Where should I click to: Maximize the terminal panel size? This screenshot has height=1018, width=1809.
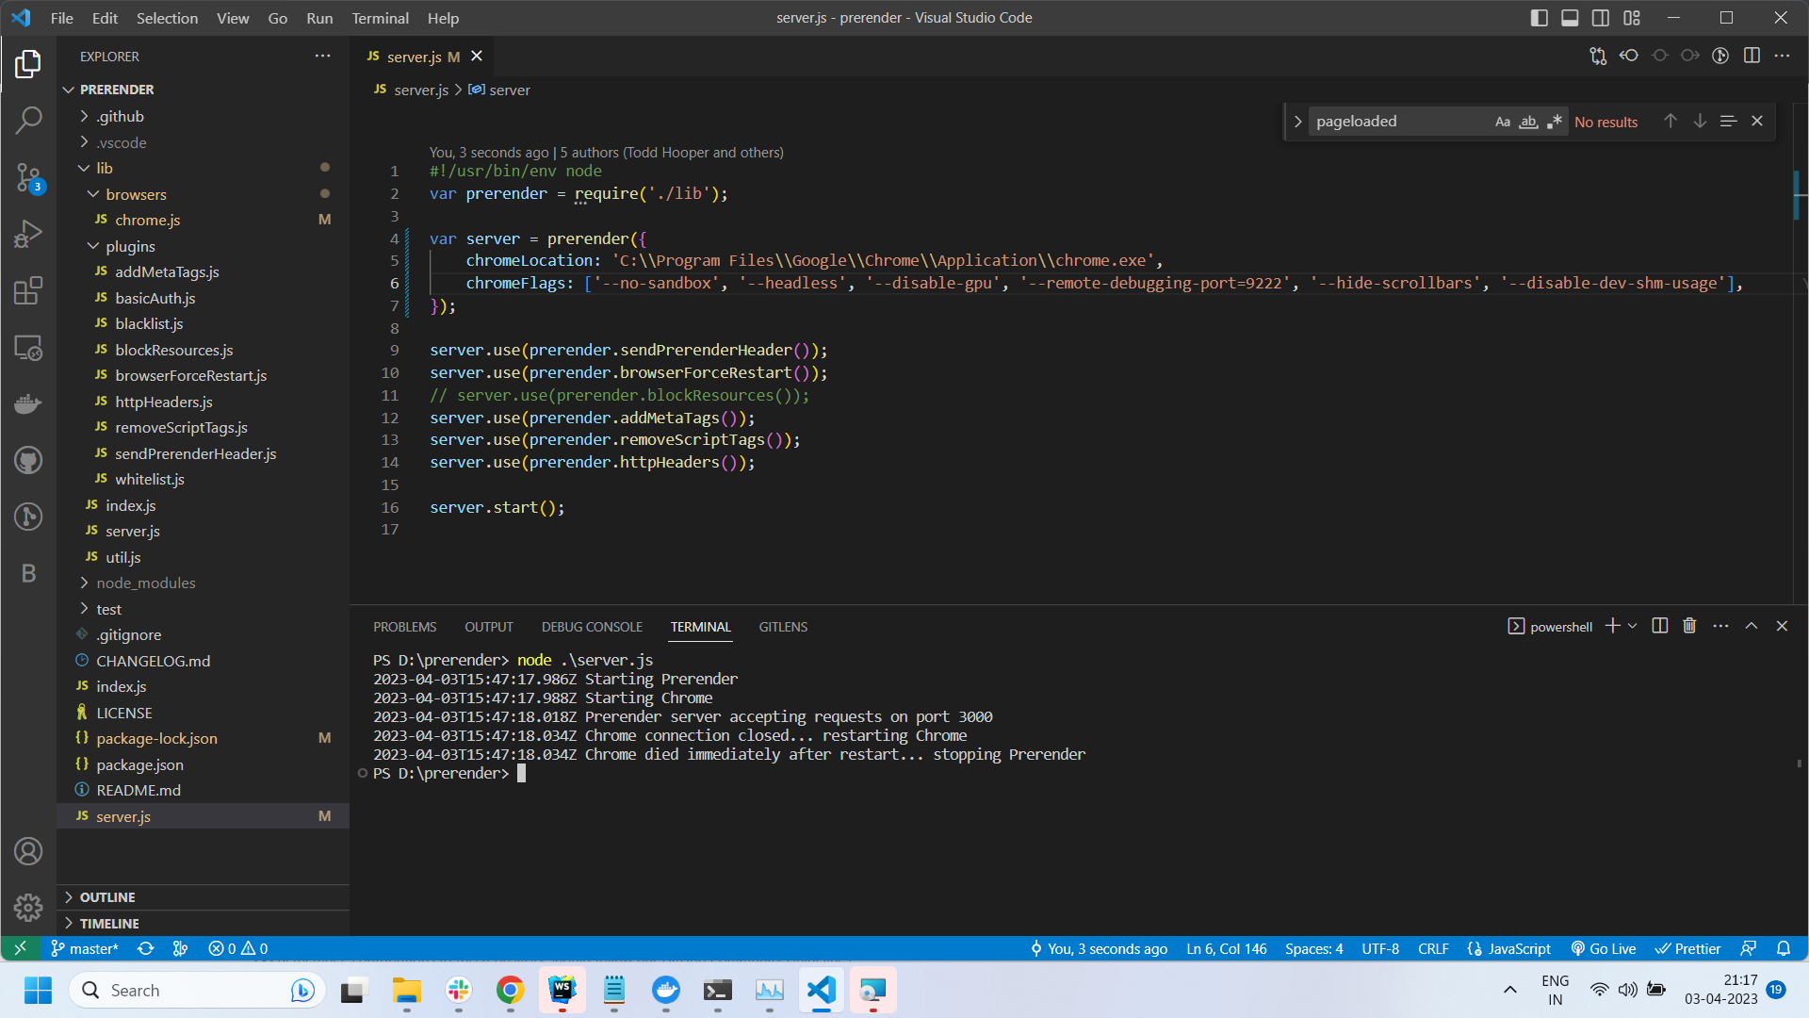1752,626
